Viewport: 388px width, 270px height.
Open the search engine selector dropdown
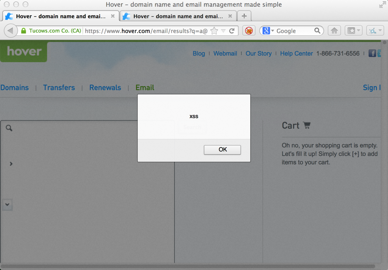point(268,31)
